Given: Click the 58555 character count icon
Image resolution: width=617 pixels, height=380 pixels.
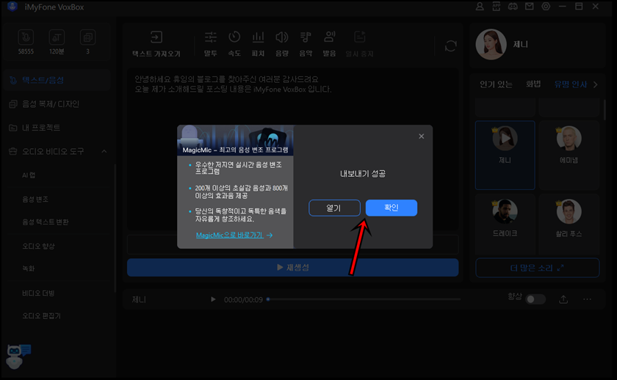Looking at the screenshot, I should pyautogui.click(x=26, y=37).
